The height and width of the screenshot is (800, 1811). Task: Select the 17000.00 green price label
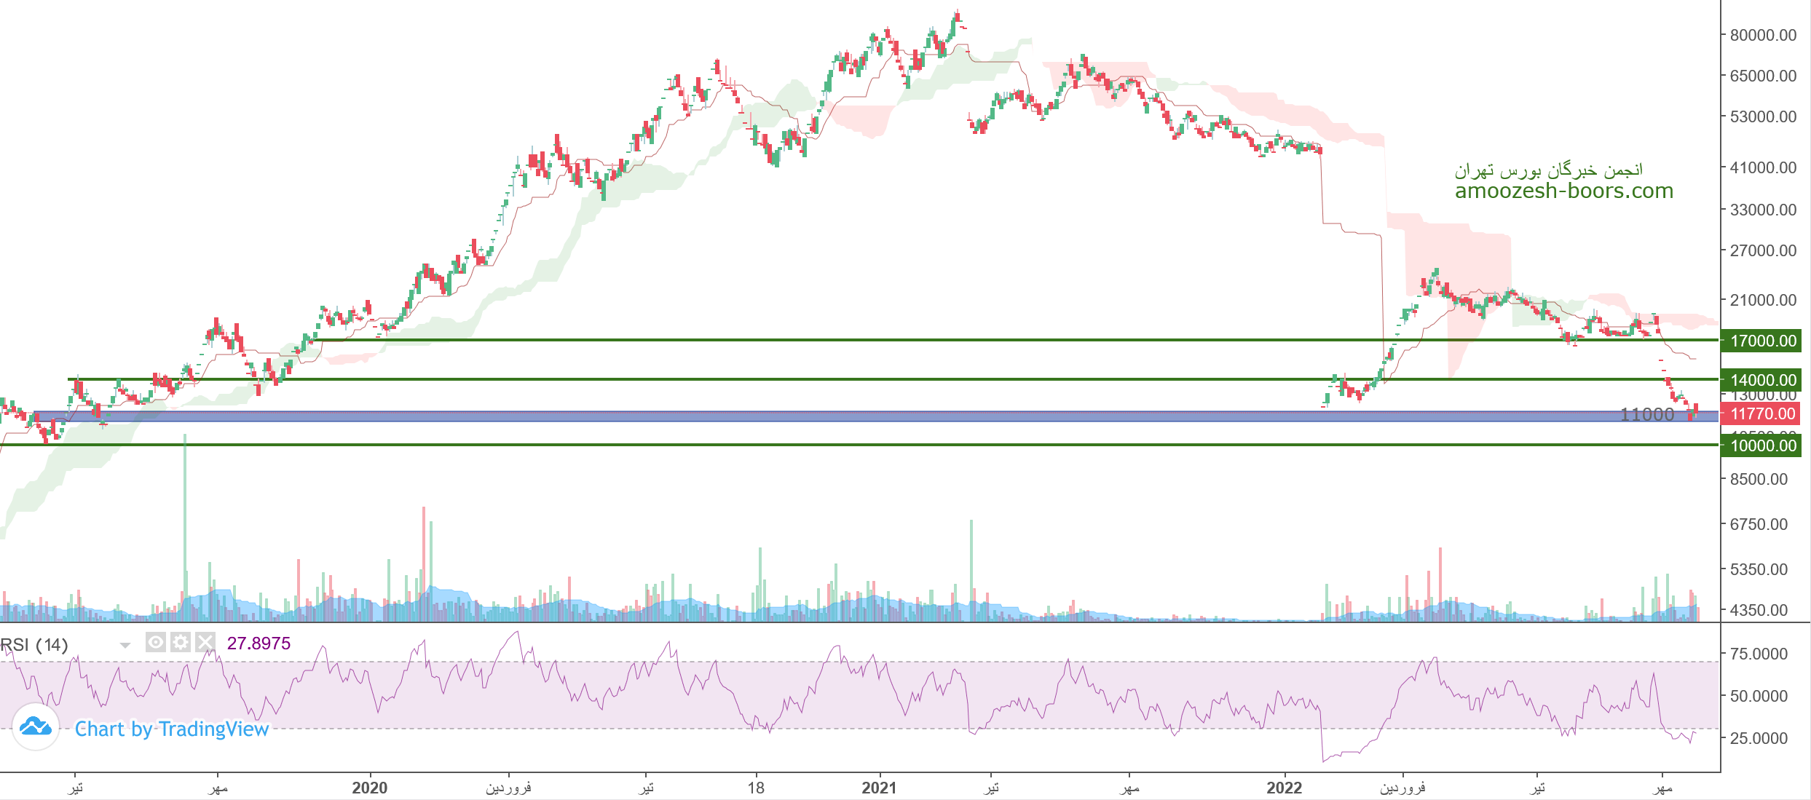coord(1761,341)
